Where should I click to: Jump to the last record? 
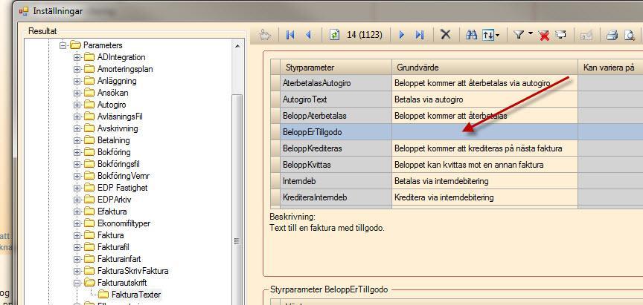point(420,35)
